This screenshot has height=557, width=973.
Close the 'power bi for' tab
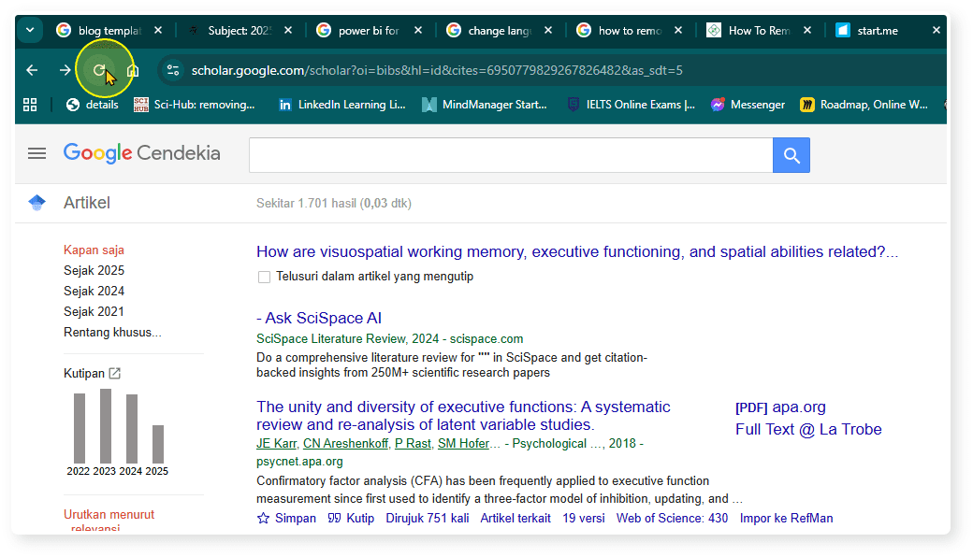tap(418, 30)
